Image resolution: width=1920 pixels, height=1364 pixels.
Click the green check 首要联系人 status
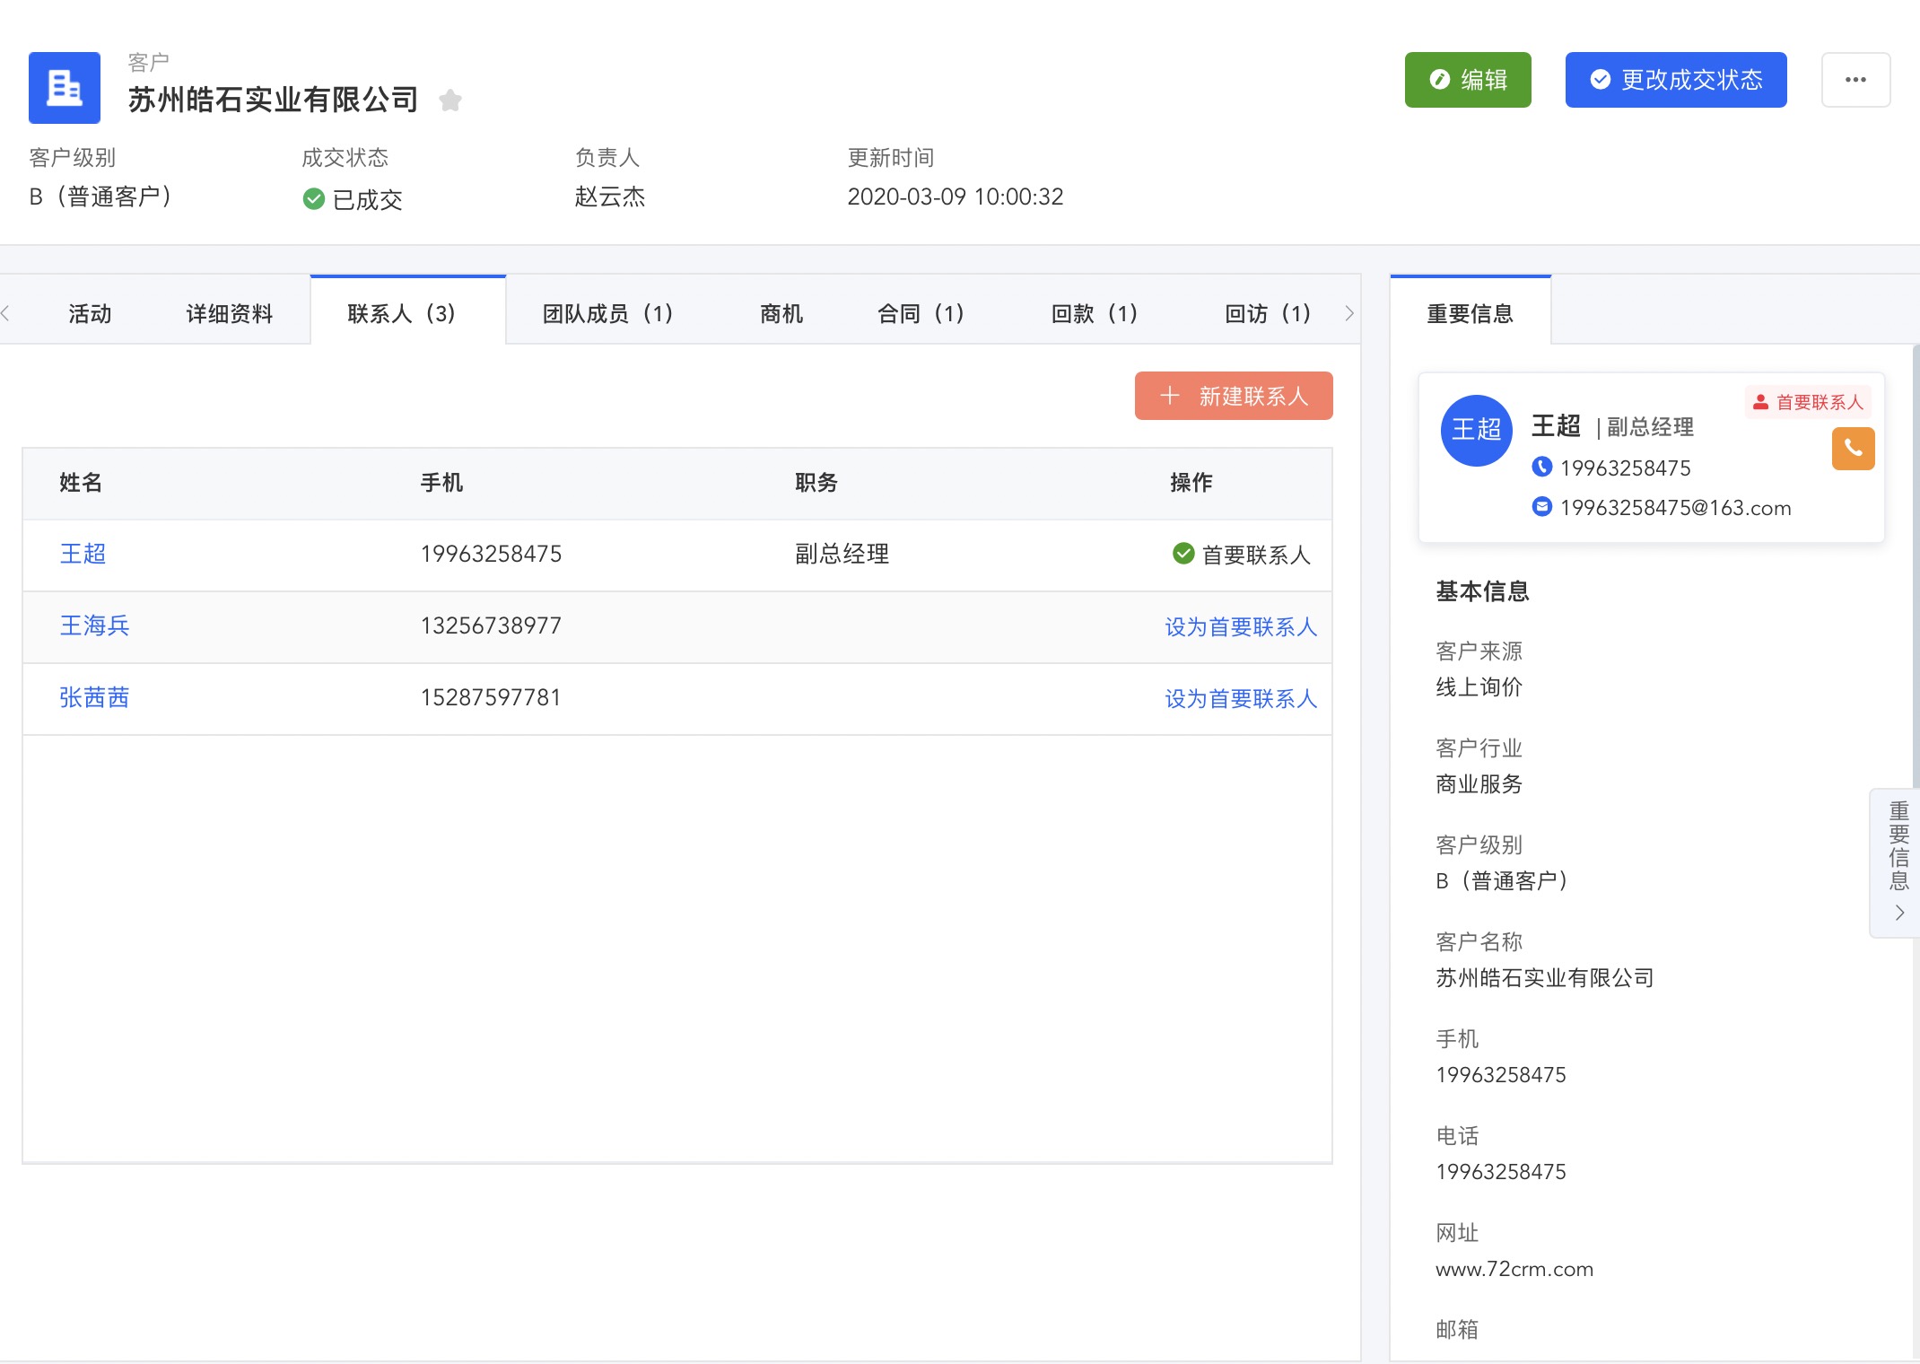pos(1241,555)
